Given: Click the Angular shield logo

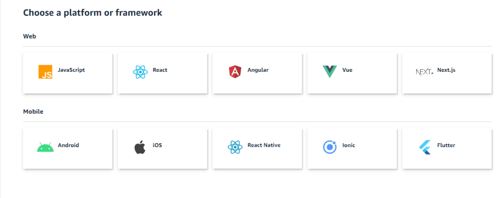Looking at the screenshot, I should click(235, 72).
